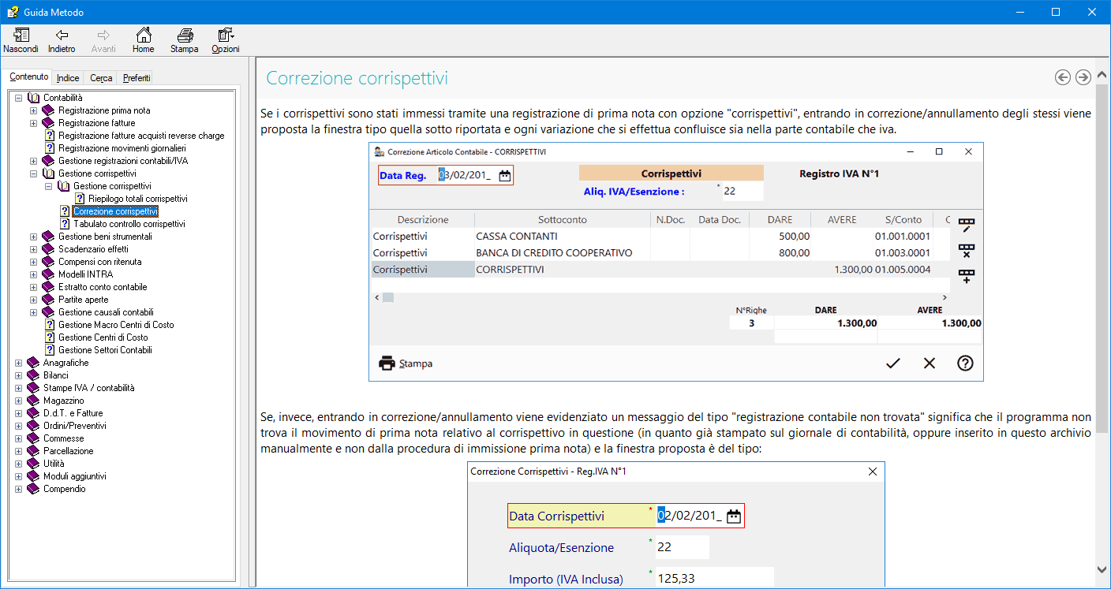Expand the Modelli INTRA node
1111x589 pixels.
pos(33,274)
